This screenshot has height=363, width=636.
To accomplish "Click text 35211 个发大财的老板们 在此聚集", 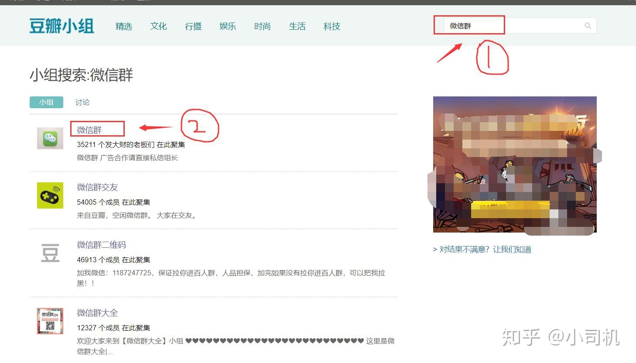I will click(x=131, y=144).
